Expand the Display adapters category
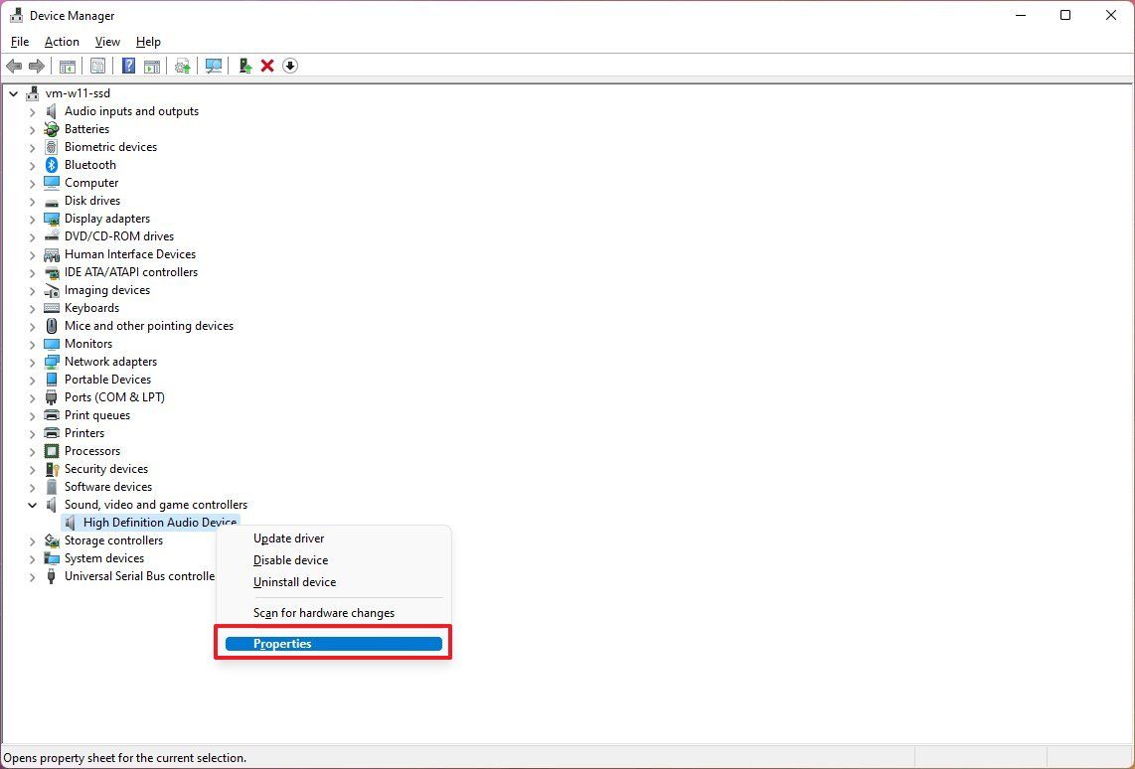 pos(33,219)
